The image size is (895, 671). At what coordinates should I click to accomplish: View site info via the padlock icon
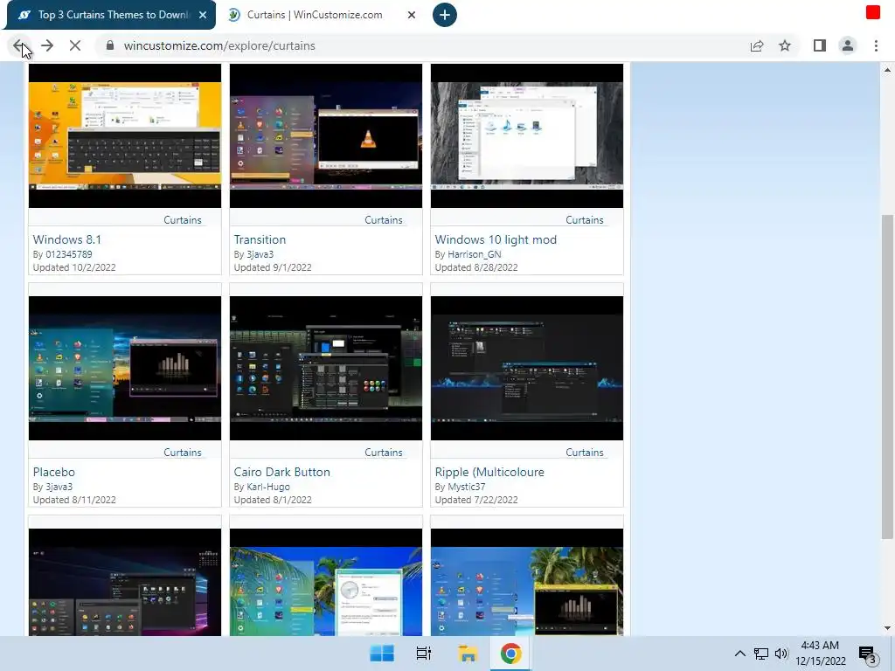tap(110, 45)
